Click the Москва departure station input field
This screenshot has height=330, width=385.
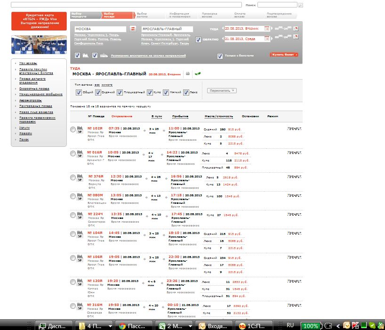pos(101,29)
